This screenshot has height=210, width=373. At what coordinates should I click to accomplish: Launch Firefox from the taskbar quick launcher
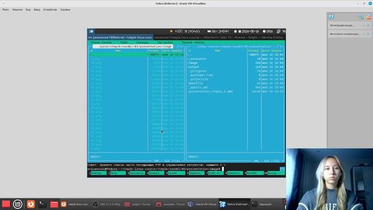point(31,204)
